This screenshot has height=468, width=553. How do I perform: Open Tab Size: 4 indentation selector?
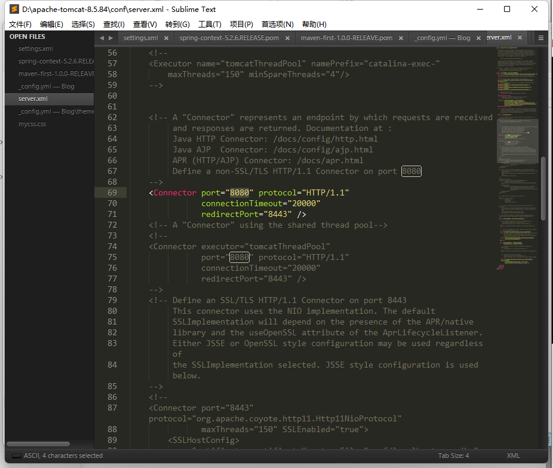(453, 455)
